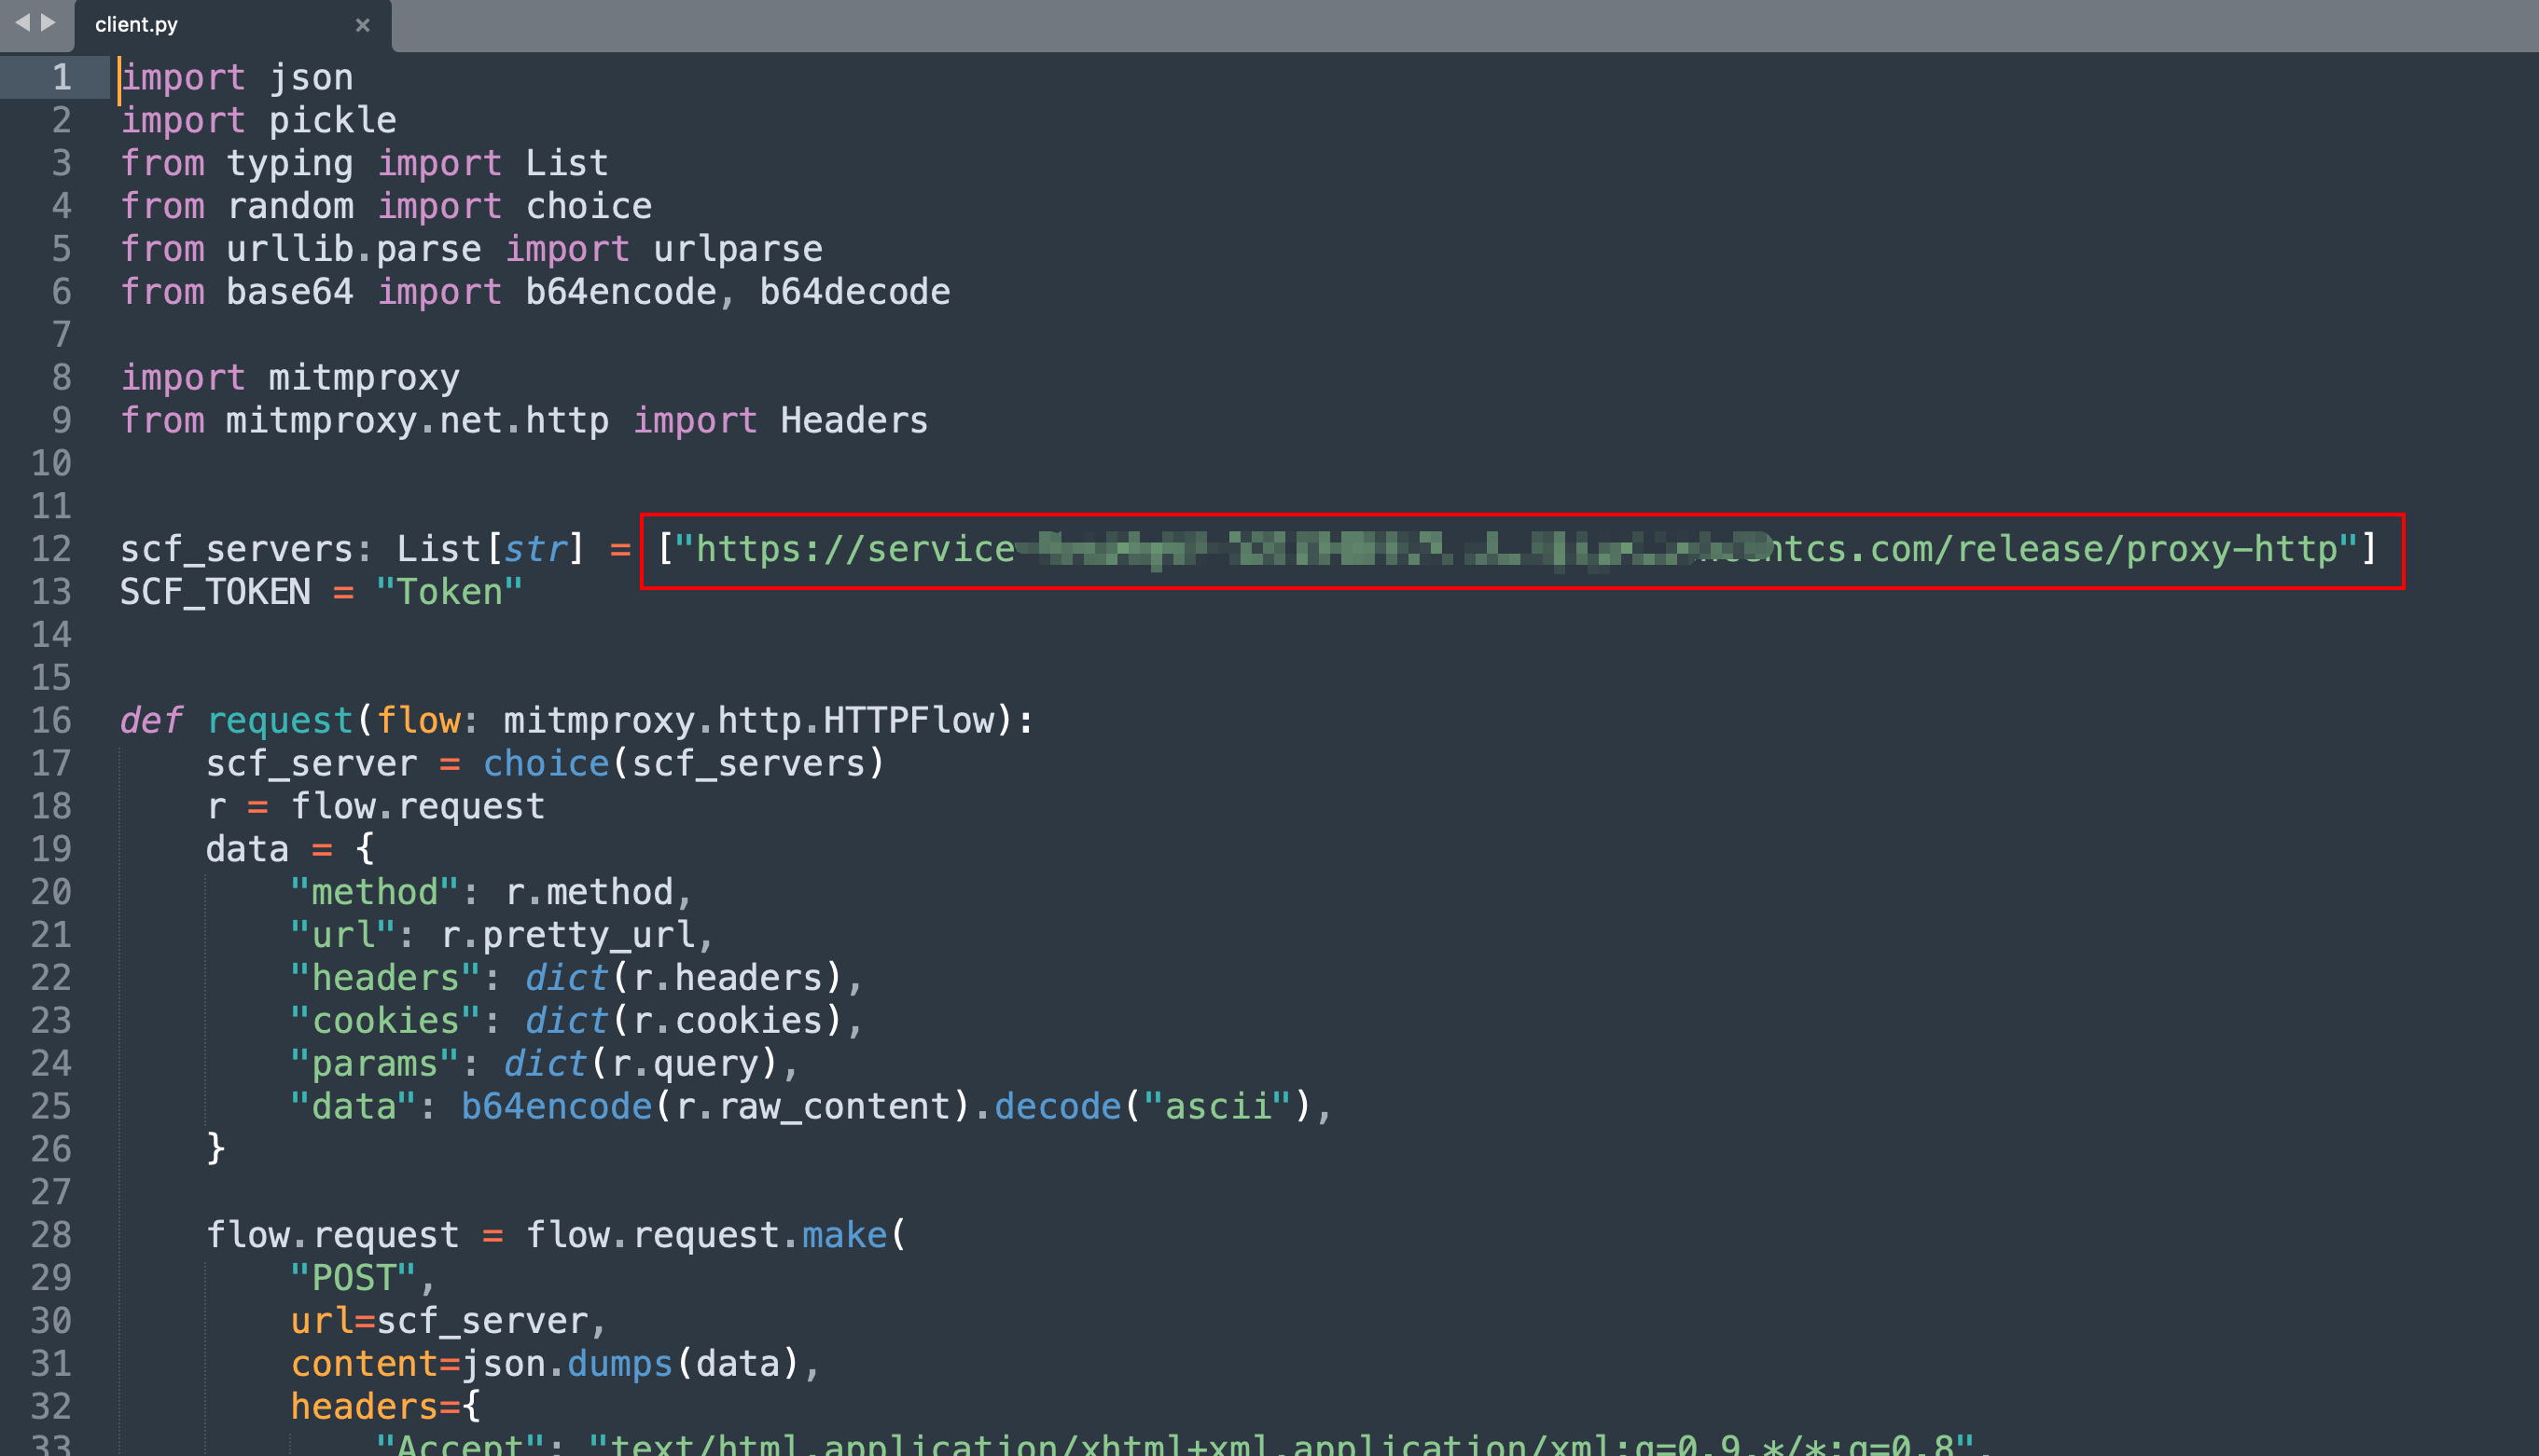
Task: Click 'choice' on the random import line
Action: (x=590, y=206)
